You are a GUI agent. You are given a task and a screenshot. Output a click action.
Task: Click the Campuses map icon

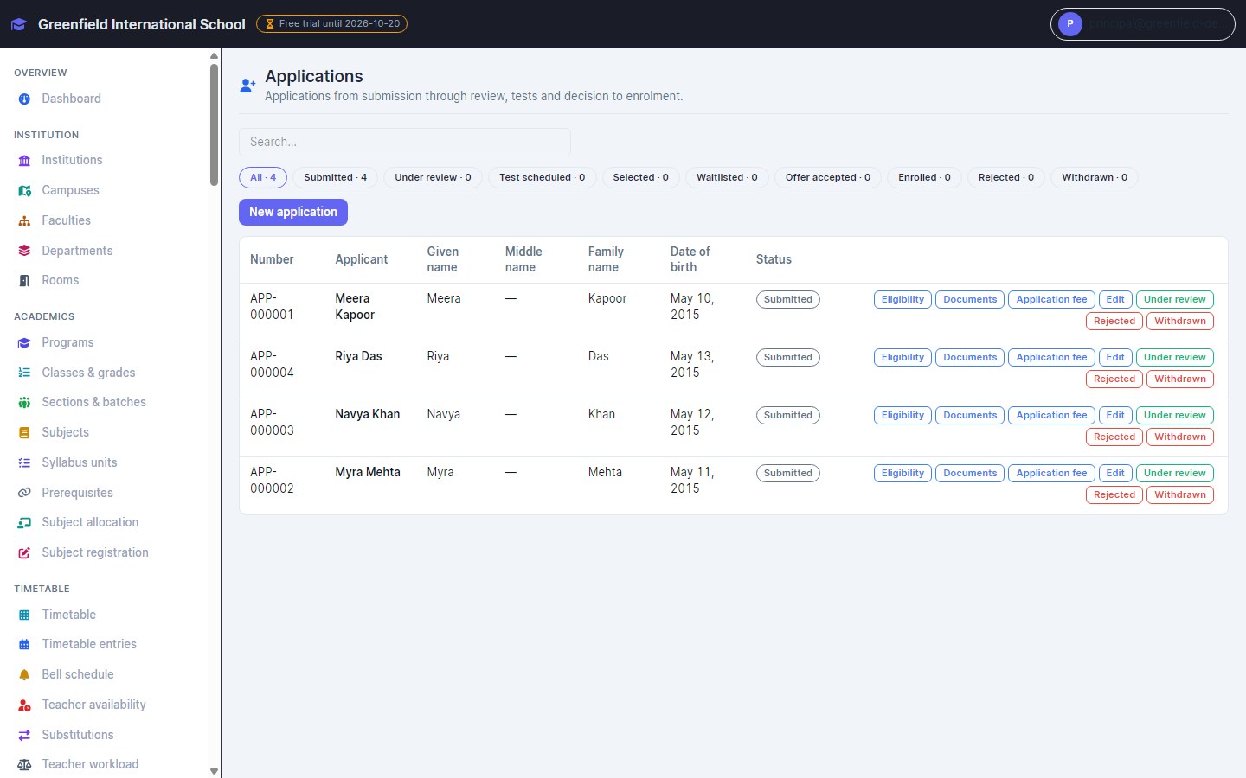click(24, 191)
